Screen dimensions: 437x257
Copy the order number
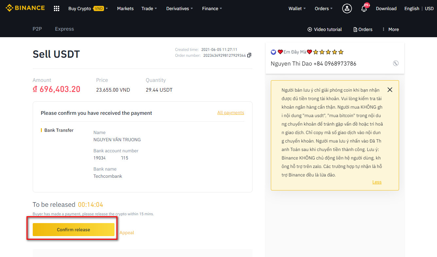click(x=249, y=55)
